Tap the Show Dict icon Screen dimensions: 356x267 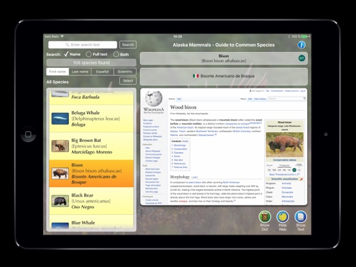click(264, 217)
